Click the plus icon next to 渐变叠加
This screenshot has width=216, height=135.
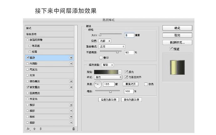click(x=71, y=87)
